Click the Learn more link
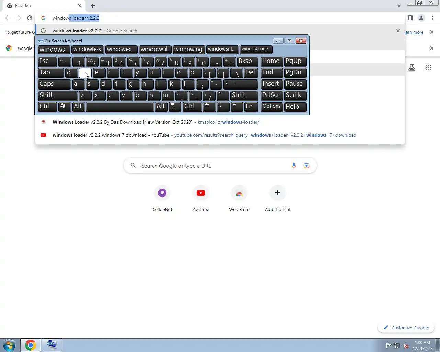Screen dimensions: 440x352 415,32
